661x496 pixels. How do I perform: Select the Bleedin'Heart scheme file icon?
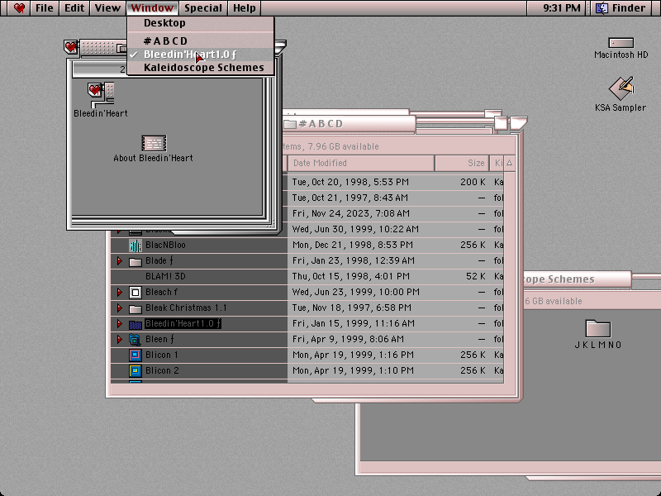(101, 94)
